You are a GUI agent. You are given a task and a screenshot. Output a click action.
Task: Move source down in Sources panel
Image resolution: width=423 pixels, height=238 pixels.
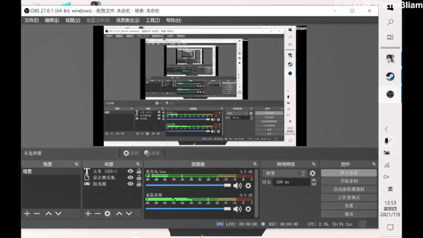[129, 214]
